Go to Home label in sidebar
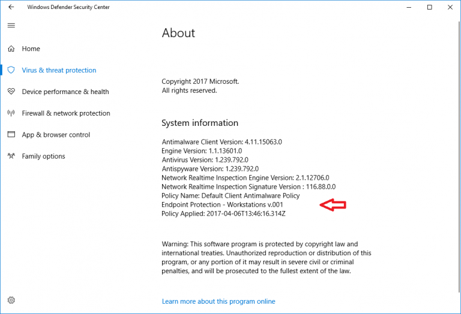This screenshot has height=314, width=461. [31, 49]
